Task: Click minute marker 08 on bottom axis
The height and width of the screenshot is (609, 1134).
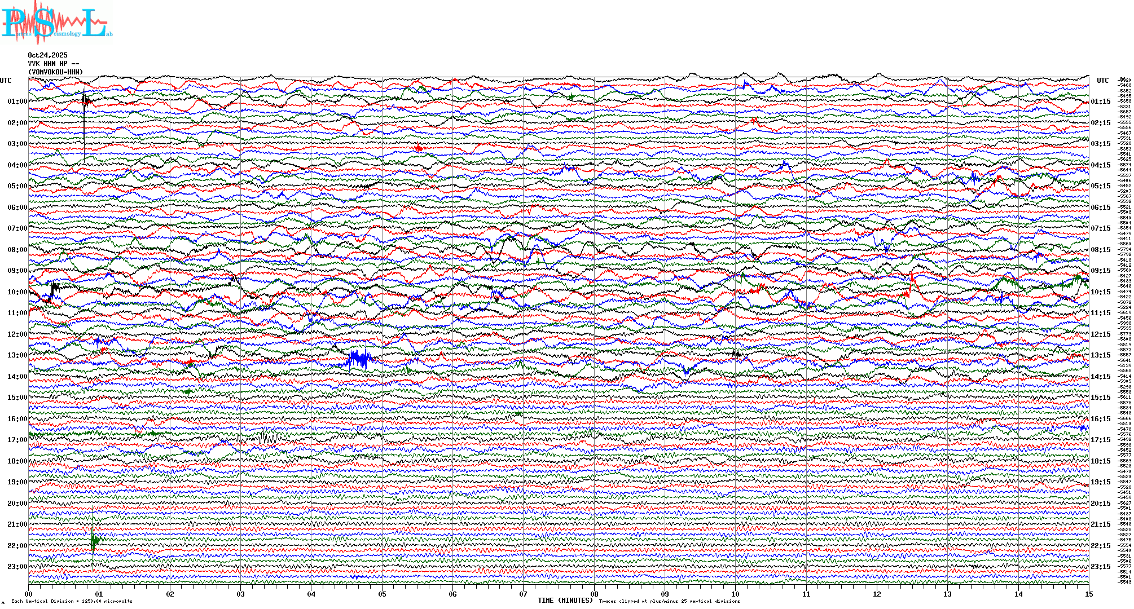Action: [x=594, y=594]
